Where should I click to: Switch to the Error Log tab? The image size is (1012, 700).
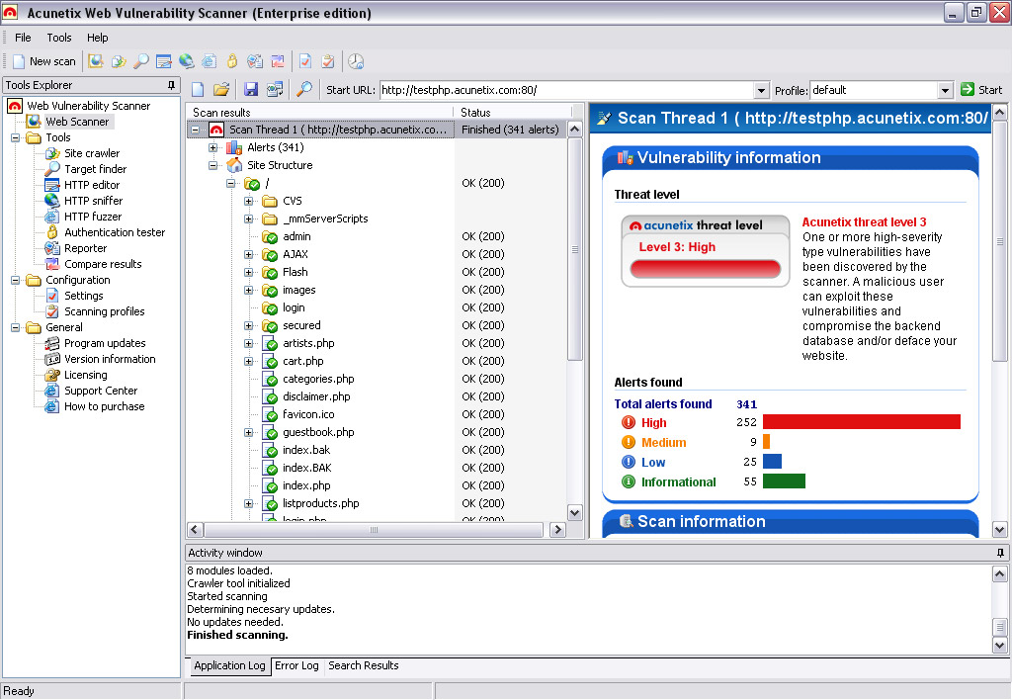click(296, 665)
